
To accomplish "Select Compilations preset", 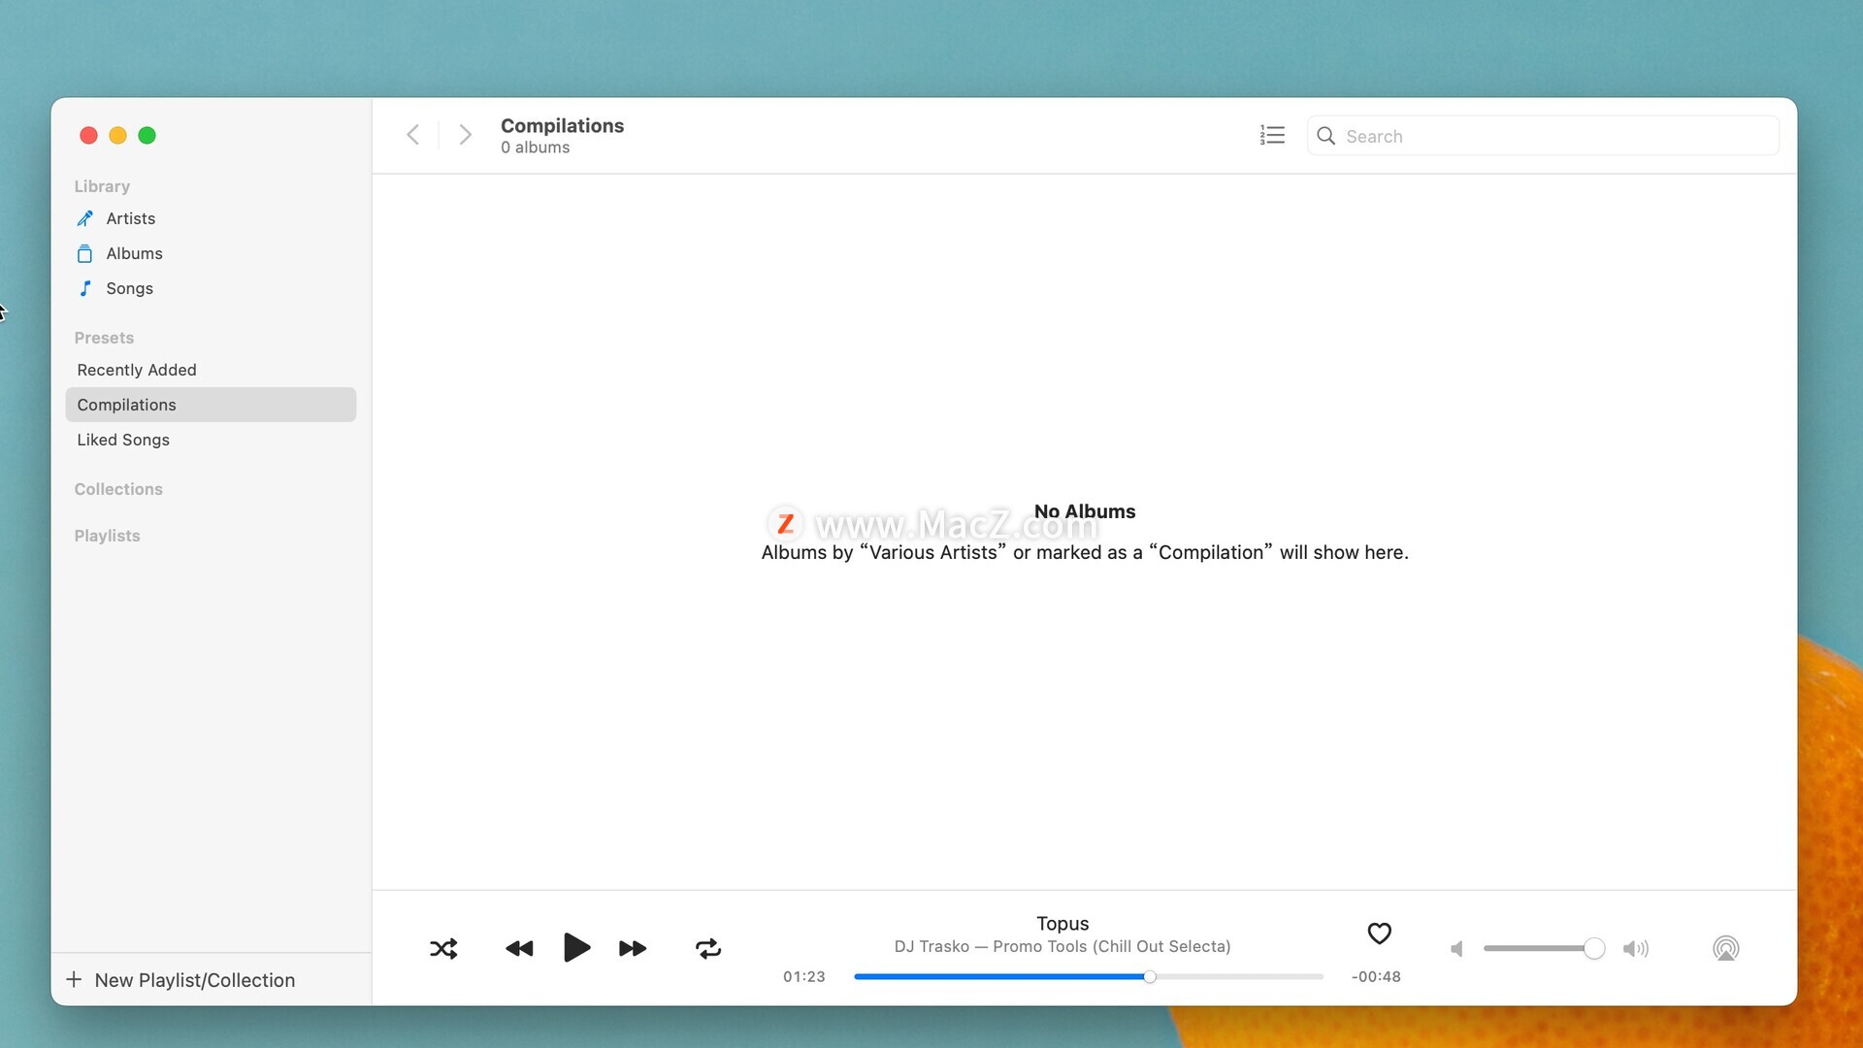I will coord(211,405).
